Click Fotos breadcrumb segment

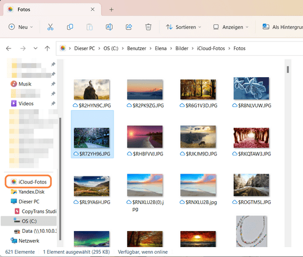240,49
